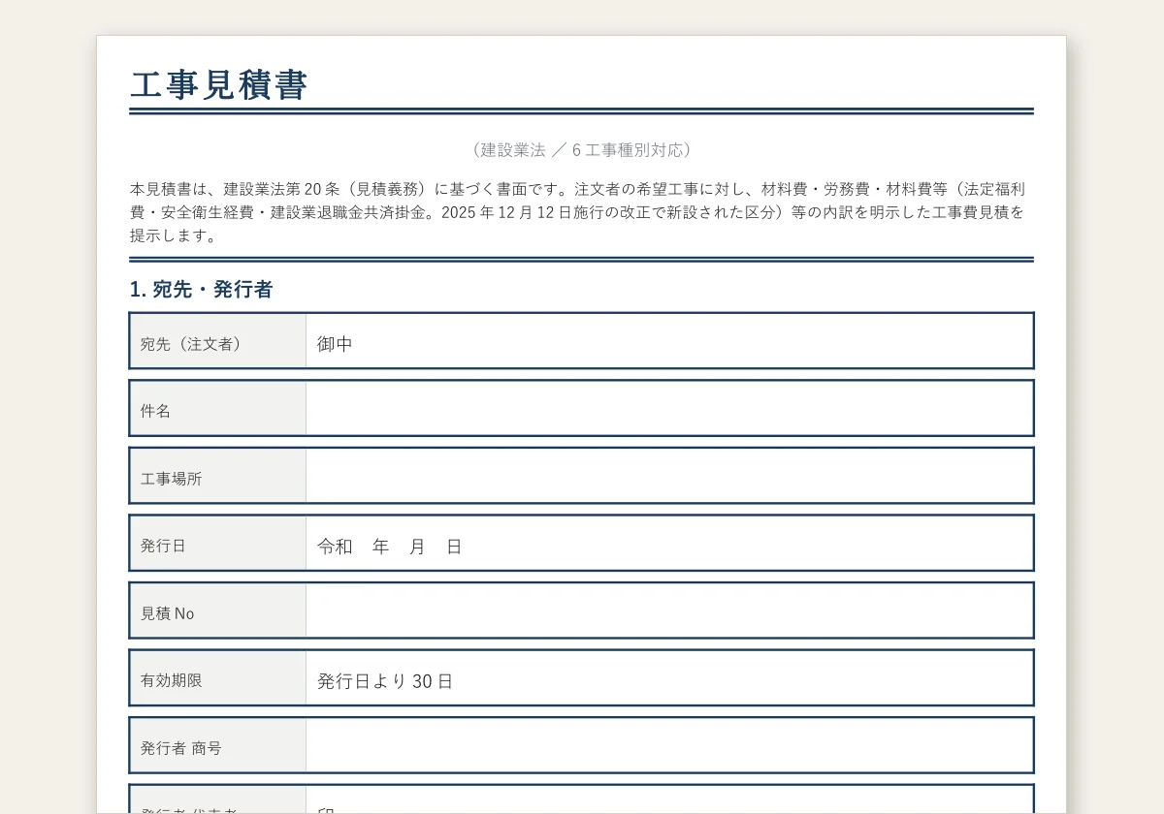Click the 有効期限 field showing 発行日より 30 日
1164x814 pixels.
pyautogui.click(x=669, y=677)
